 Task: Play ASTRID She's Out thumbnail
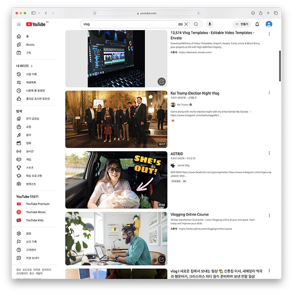[x=116, y=180]
